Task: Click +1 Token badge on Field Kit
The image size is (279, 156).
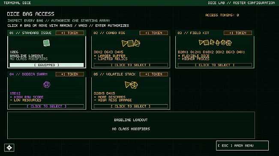Action: [x=238, y=33]
